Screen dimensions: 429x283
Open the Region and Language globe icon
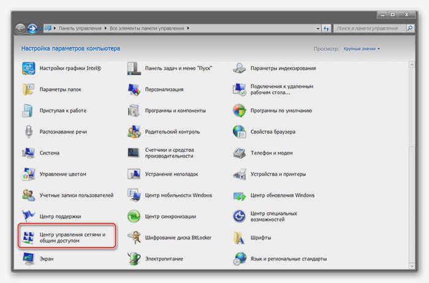tap(240, 258)
